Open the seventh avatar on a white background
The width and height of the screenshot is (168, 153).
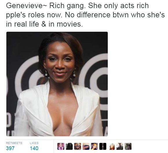[111, 146]
